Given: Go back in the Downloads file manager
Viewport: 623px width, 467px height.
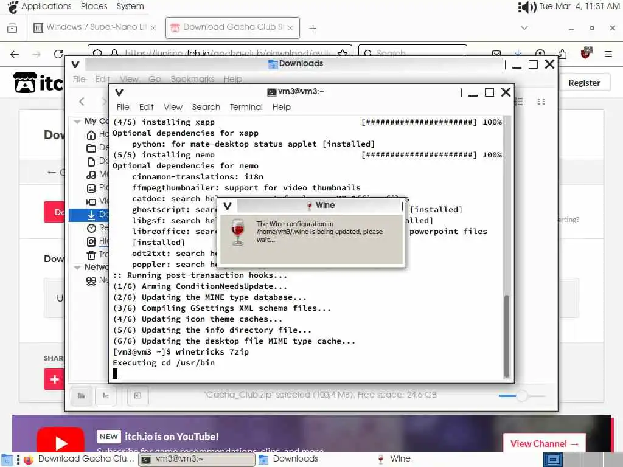Looking at the screenshot, I should [x=82, y=102].
